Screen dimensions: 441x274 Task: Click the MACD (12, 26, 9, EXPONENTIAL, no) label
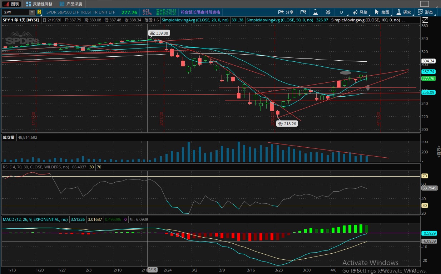[x=35, y=219]
